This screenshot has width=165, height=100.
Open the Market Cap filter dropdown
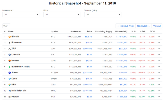pos(21,14)
